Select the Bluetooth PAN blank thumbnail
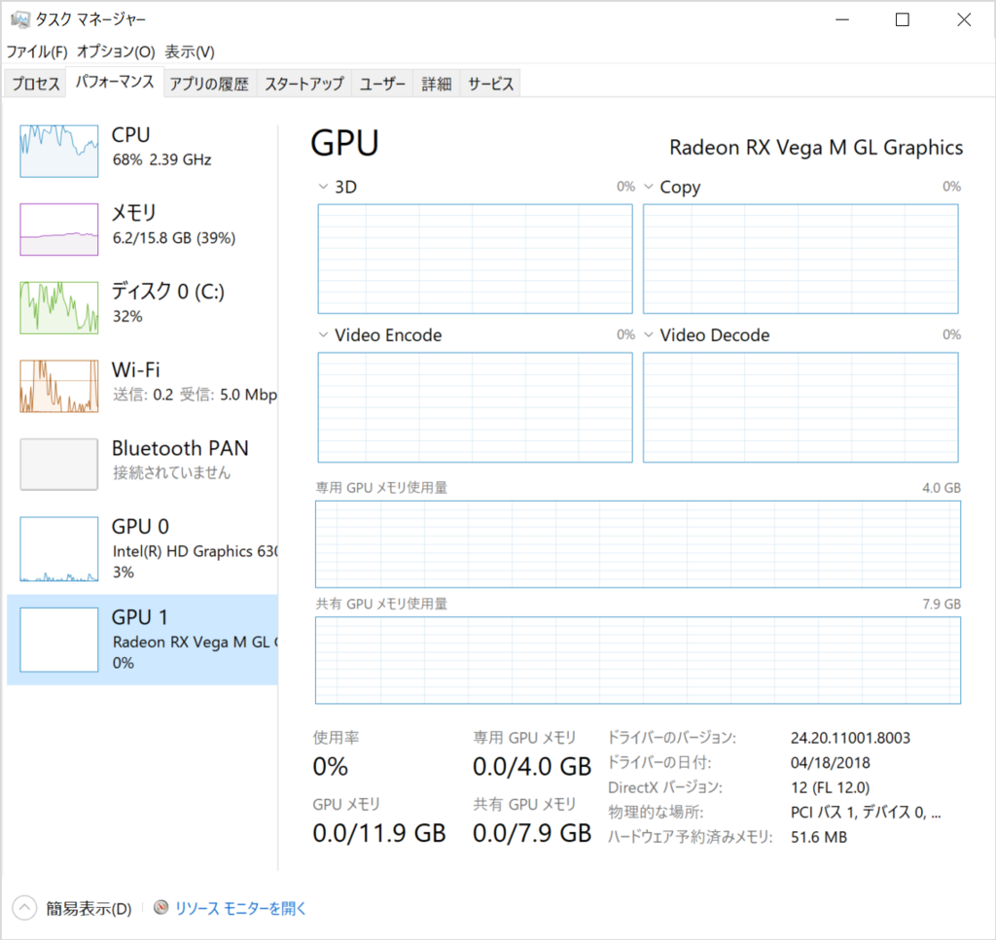 (59, 465)
